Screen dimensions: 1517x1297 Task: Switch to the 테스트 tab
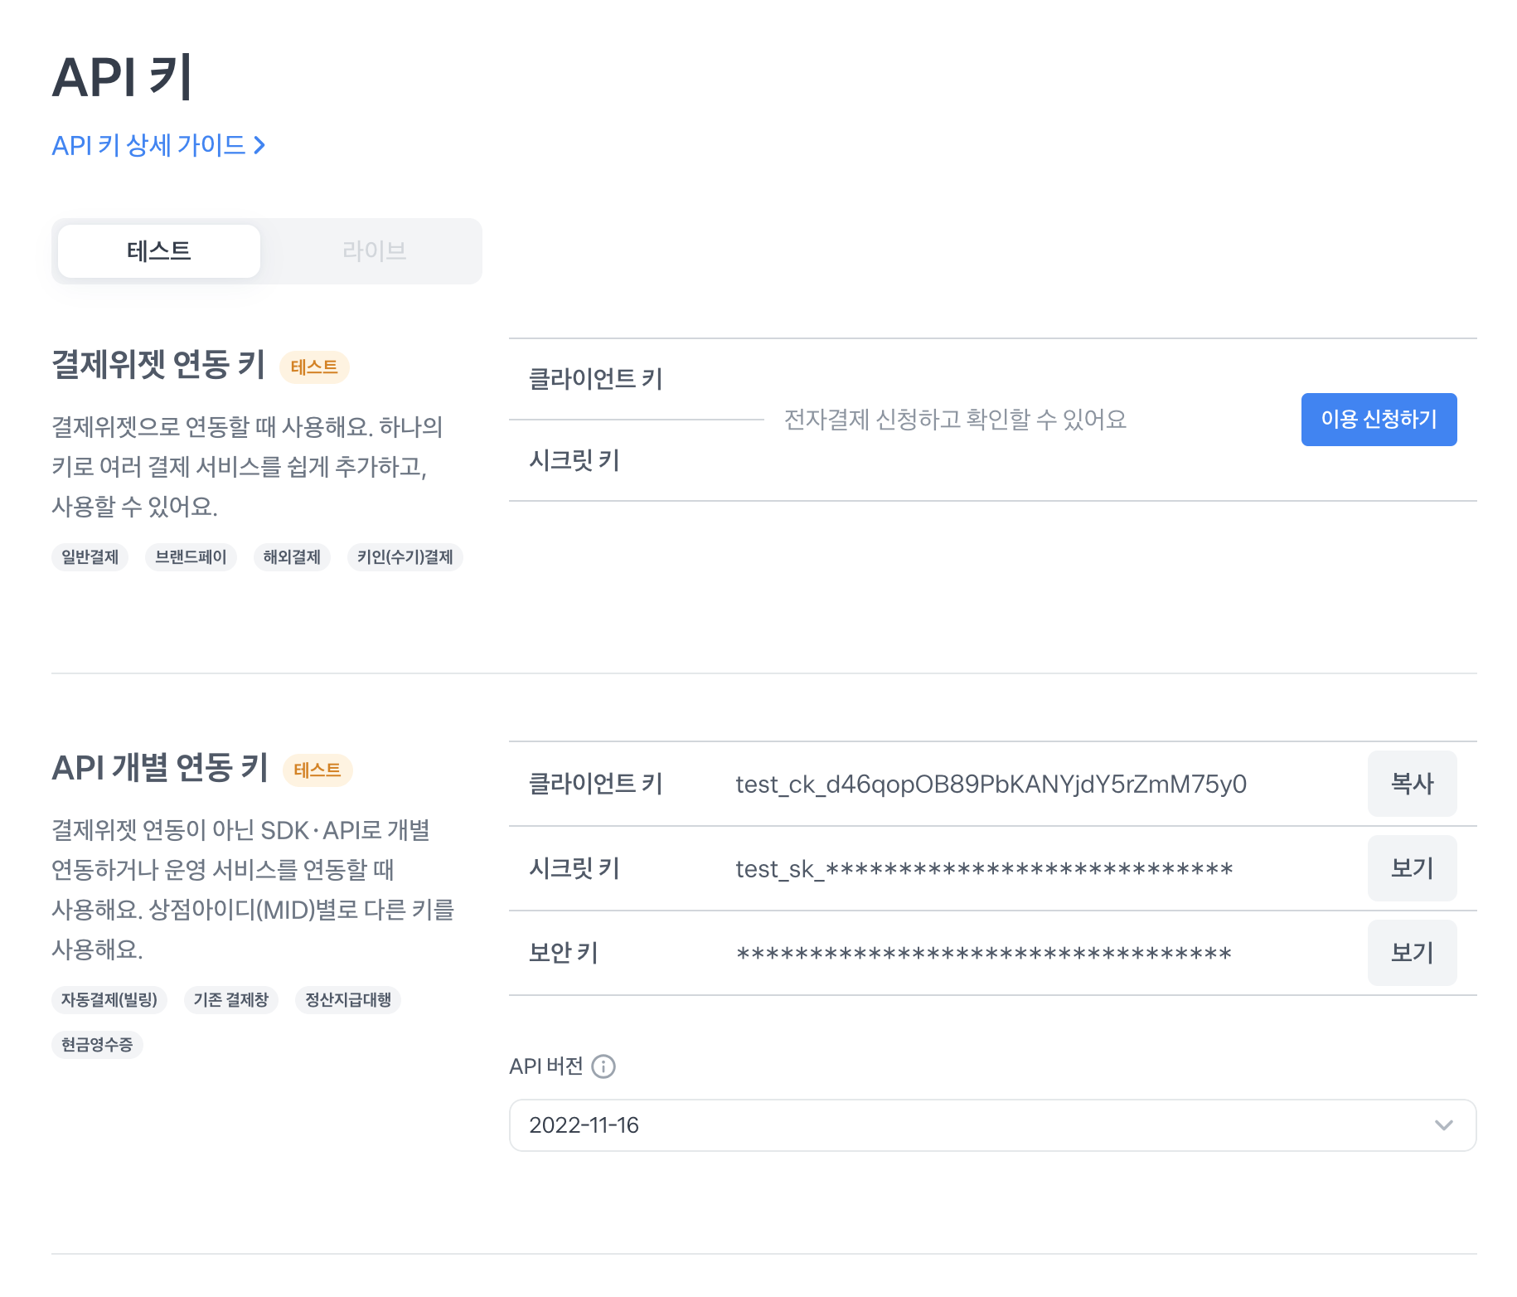click(159, 251)
